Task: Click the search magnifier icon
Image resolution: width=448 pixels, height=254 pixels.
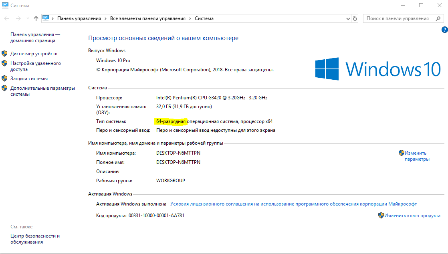Action: coord(438,18)
